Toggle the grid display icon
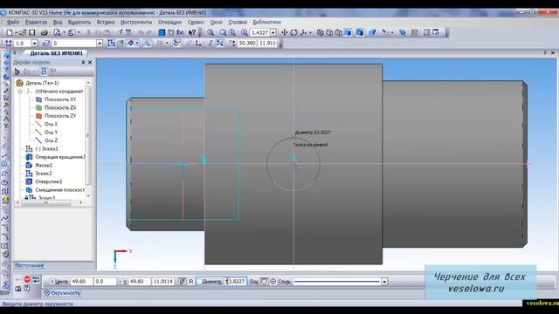Screen dimensions: 559x314 [x=160, y=43]
